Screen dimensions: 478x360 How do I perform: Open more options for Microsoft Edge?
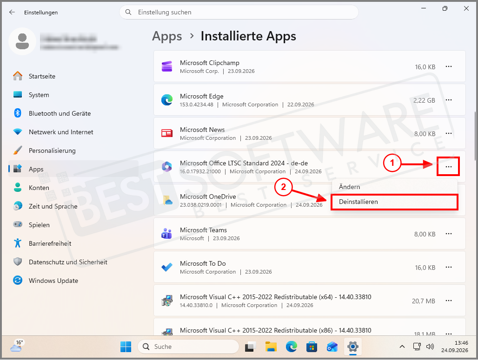click(x=448, y=100)
